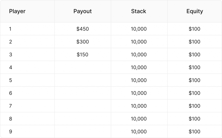Select player 5 equity value $100
The height and width of the screenshot is (138, 222).
(x=195, y=80)
